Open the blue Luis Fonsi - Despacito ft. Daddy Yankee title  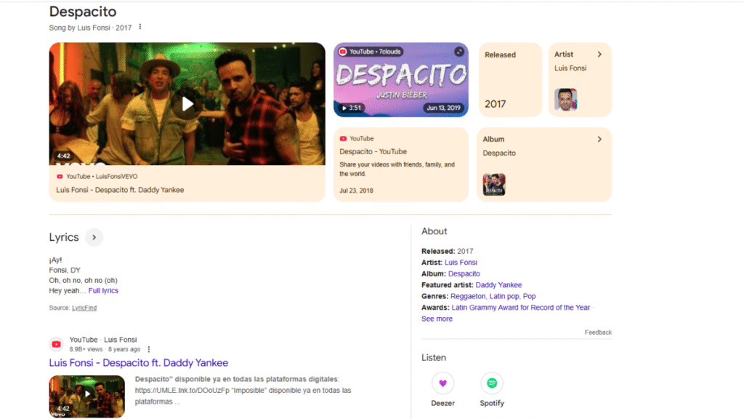[139, 362]
